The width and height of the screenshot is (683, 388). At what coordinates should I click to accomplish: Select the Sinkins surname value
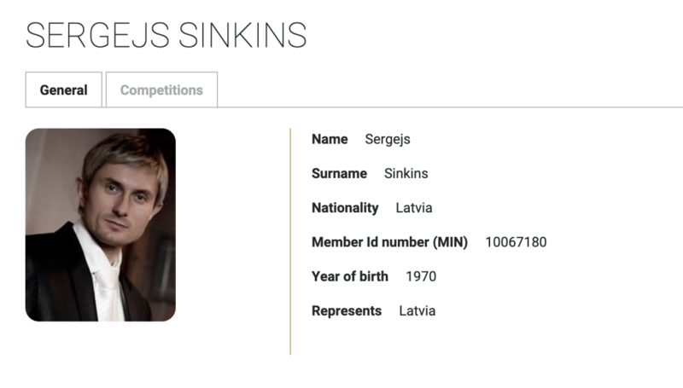tap(406, 174)
